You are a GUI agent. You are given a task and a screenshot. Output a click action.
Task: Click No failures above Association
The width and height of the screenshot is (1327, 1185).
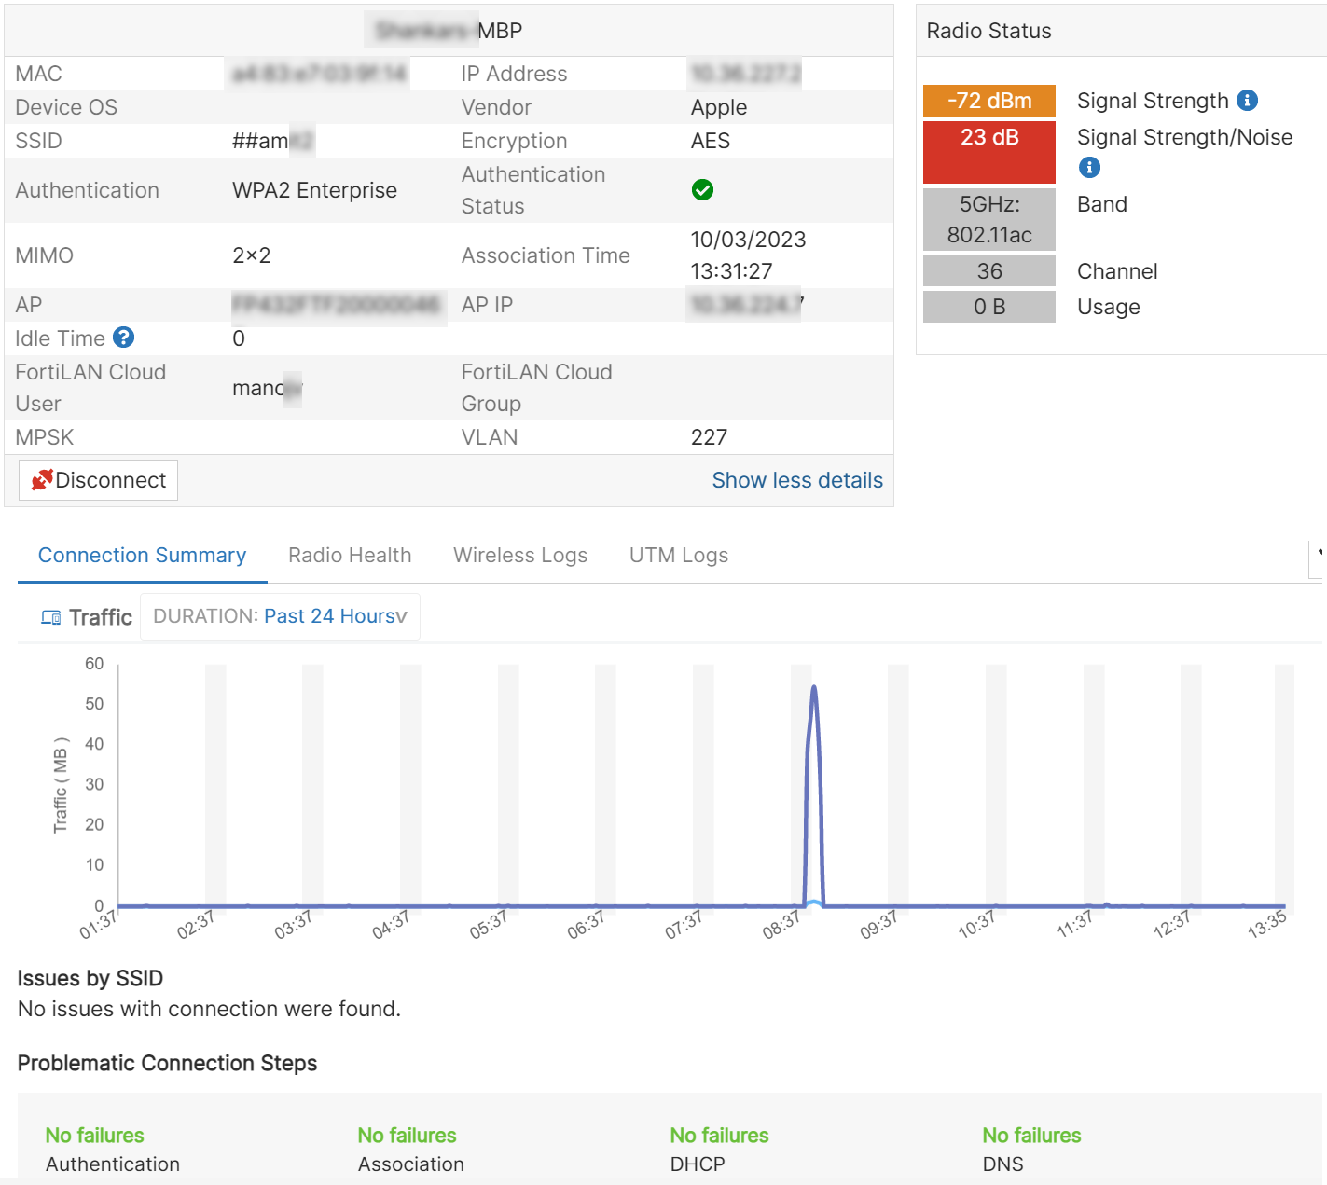coord(408,1136)
